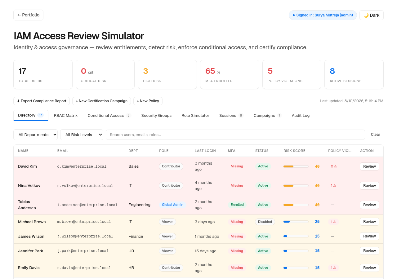Click the Policy Violations card
397x279 pixels.
tap(292, 74)
